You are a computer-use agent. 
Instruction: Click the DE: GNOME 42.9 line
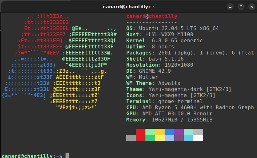[149, 71]
